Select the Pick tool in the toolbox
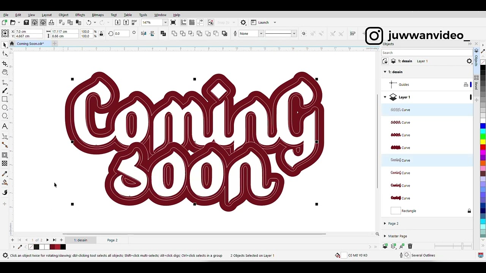The image size is (486, 273). tap(5, 45)
